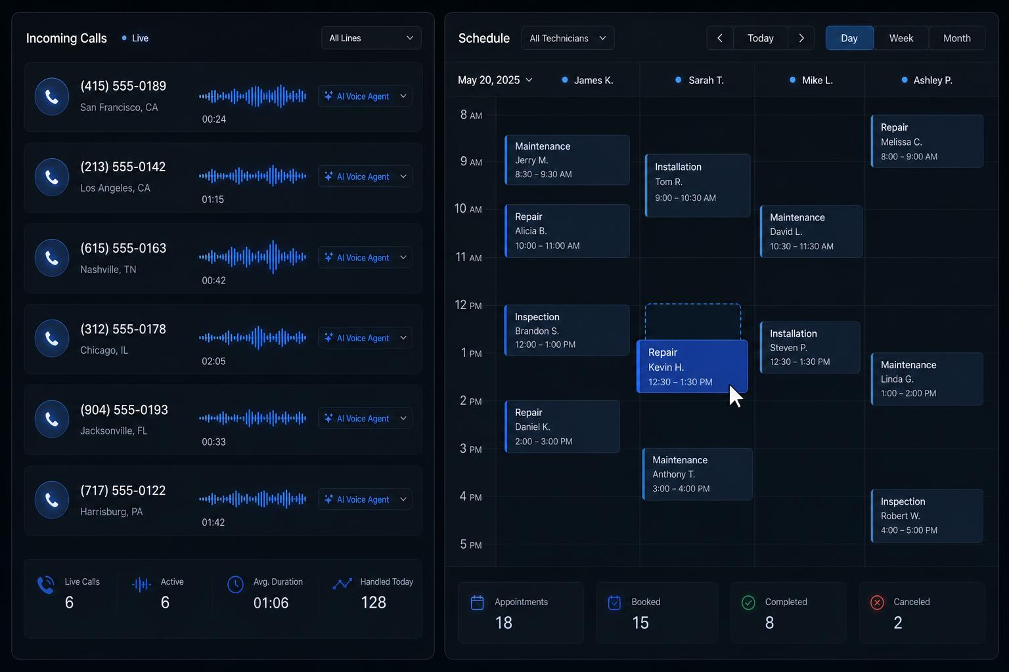
Task: Click the Booked count 15
Action: [640, 623]
